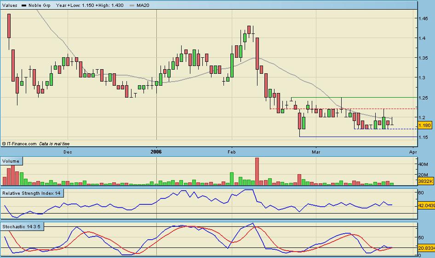Click the 1.4 price axis label
435x258 pixels.
click(x=422, y=38)
